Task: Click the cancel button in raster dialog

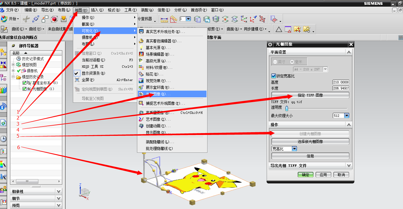Action: (341, 175)
